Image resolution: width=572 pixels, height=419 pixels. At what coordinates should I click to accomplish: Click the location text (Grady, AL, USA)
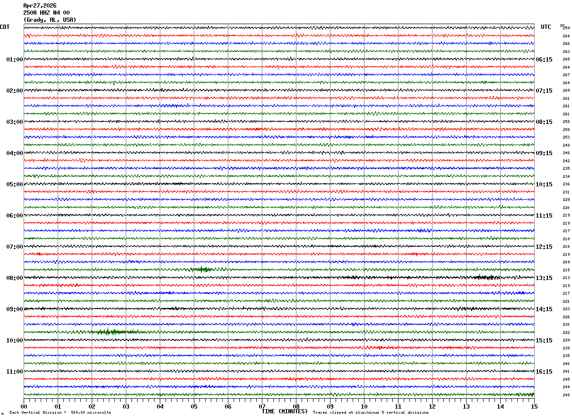pyautogui.click(x=50, y=20)
